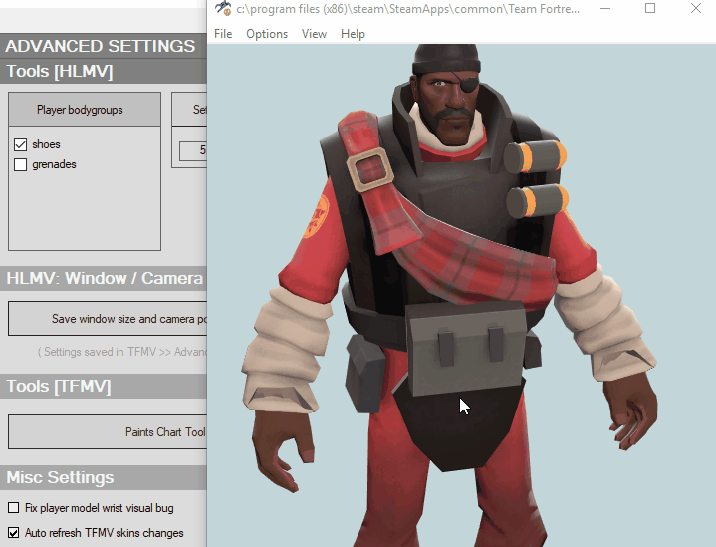Click the partially hidden Set button
Screen dimensions: 716x547
tap(189, 110)
